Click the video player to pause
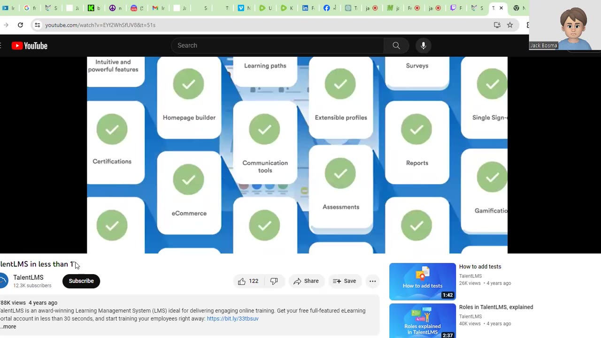601x338 pixels. [297, 155]
